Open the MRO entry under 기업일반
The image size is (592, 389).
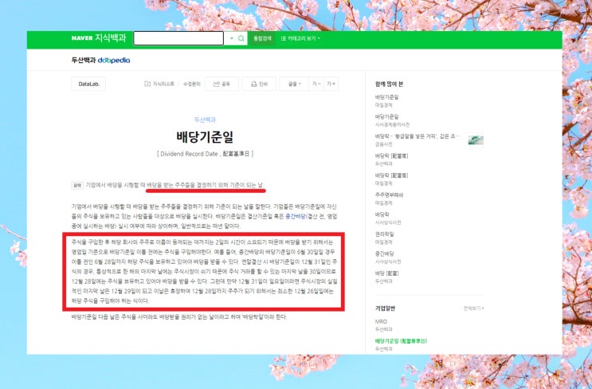tap(381, 321)
